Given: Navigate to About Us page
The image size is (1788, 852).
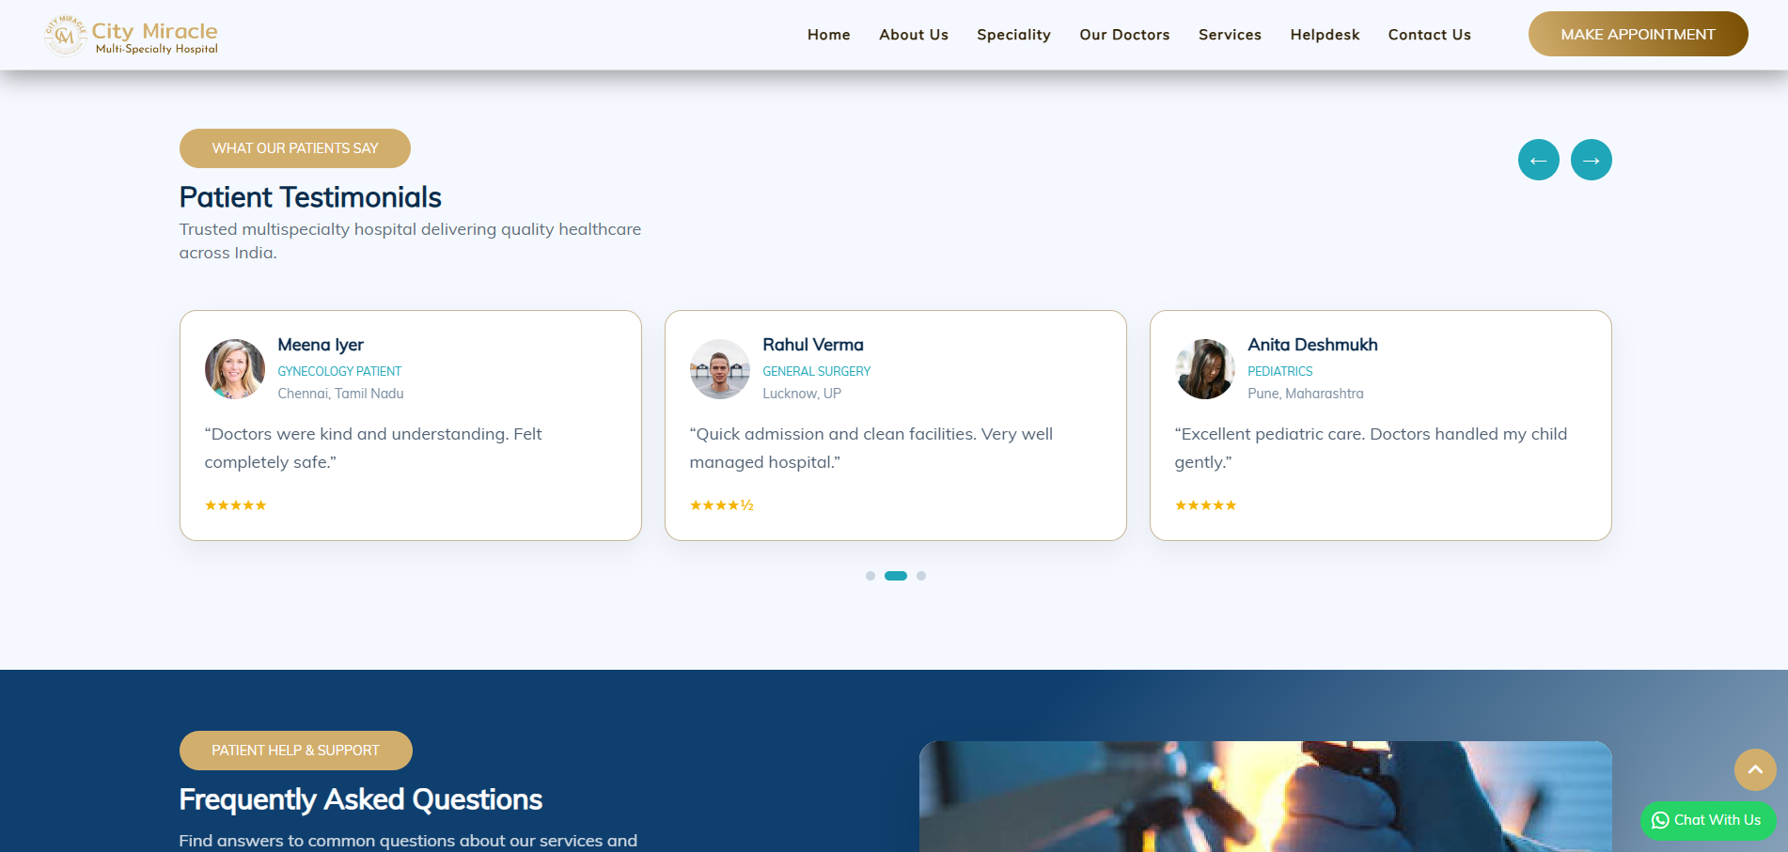Looking at the screenshot, I should (x=913, y=35).
